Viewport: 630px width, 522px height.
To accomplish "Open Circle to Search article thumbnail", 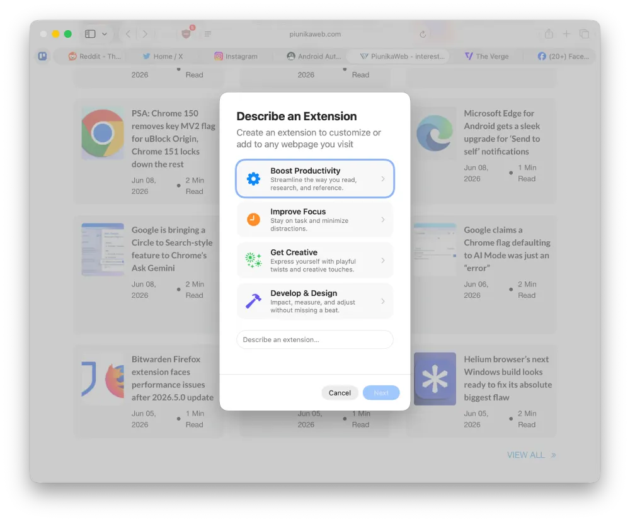I will coord(103,249).
